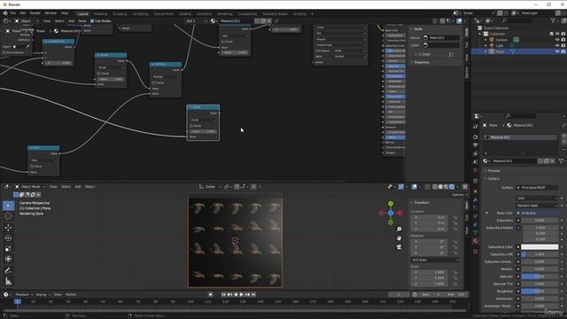Select the Select Box tool in viewport

coord(8,206)
